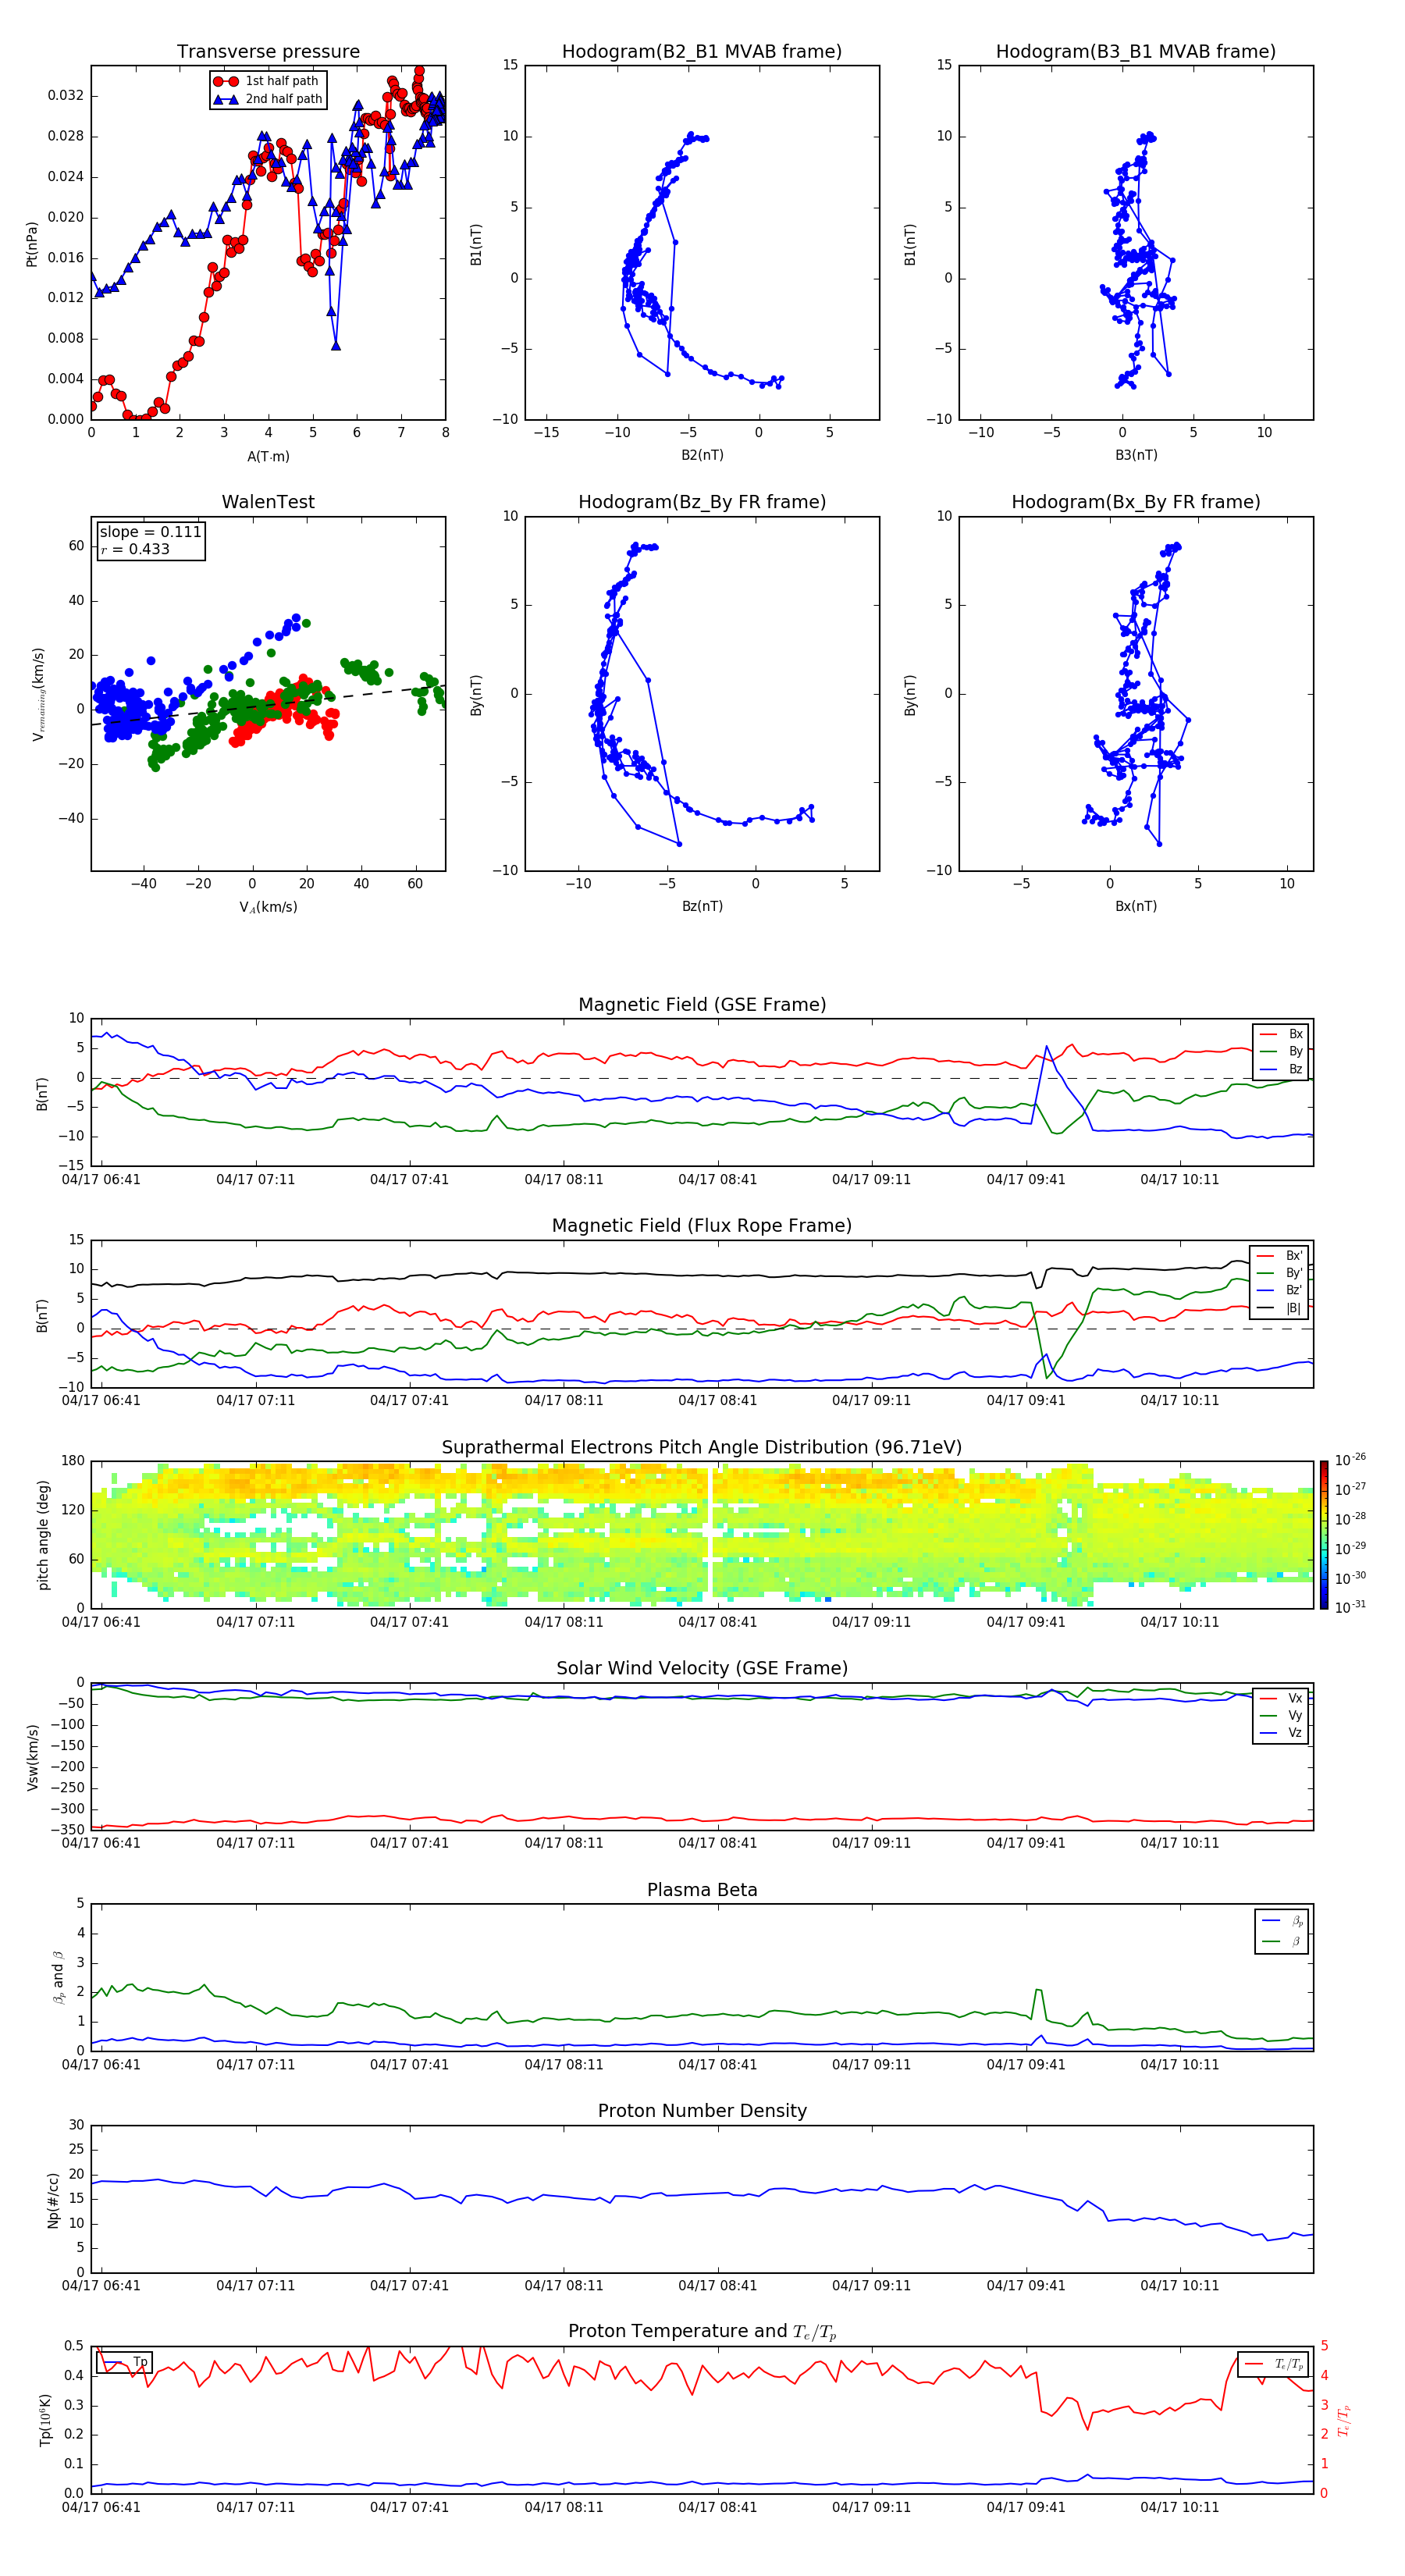The image size is (1405, 2576).
Task: Select the Bz' legend entry in Flux Rope panel
Action: [1280, 1290]
